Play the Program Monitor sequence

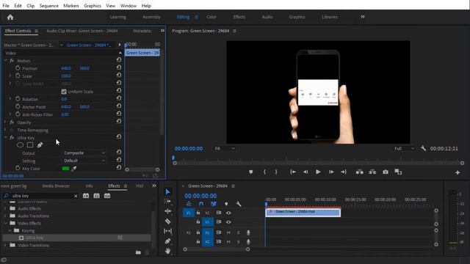(x=318, y=172)
